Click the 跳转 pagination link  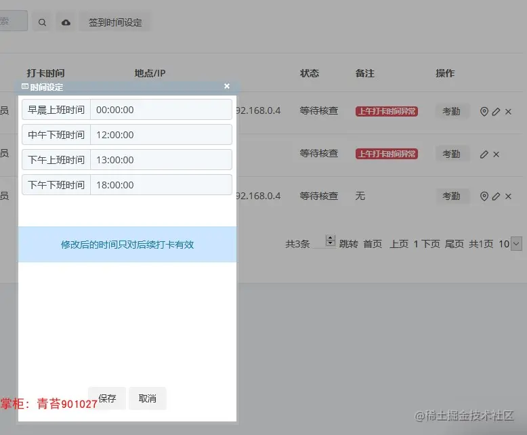349,244
